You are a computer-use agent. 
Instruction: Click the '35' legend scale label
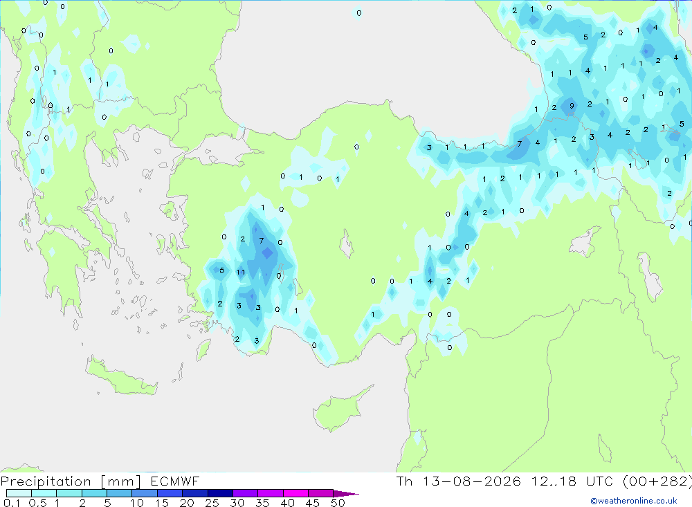pyautogui.click(x=262, y=503)
